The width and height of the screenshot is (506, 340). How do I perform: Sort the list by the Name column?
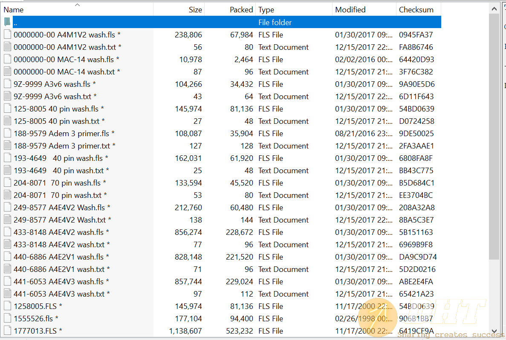click(x=14, y=10)
